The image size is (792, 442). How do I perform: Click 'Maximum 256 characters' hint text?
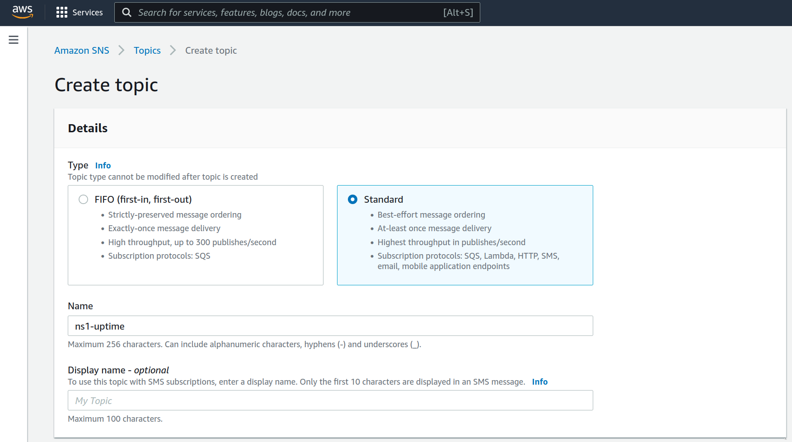pos(244,344)
